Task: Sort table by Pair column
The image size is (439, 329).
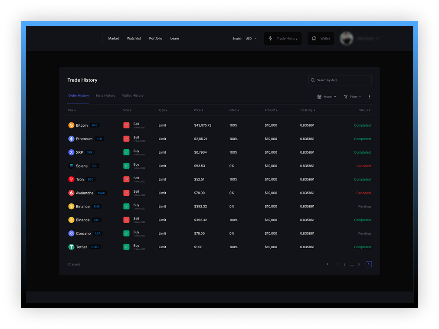Action: (x=72, y=110)
